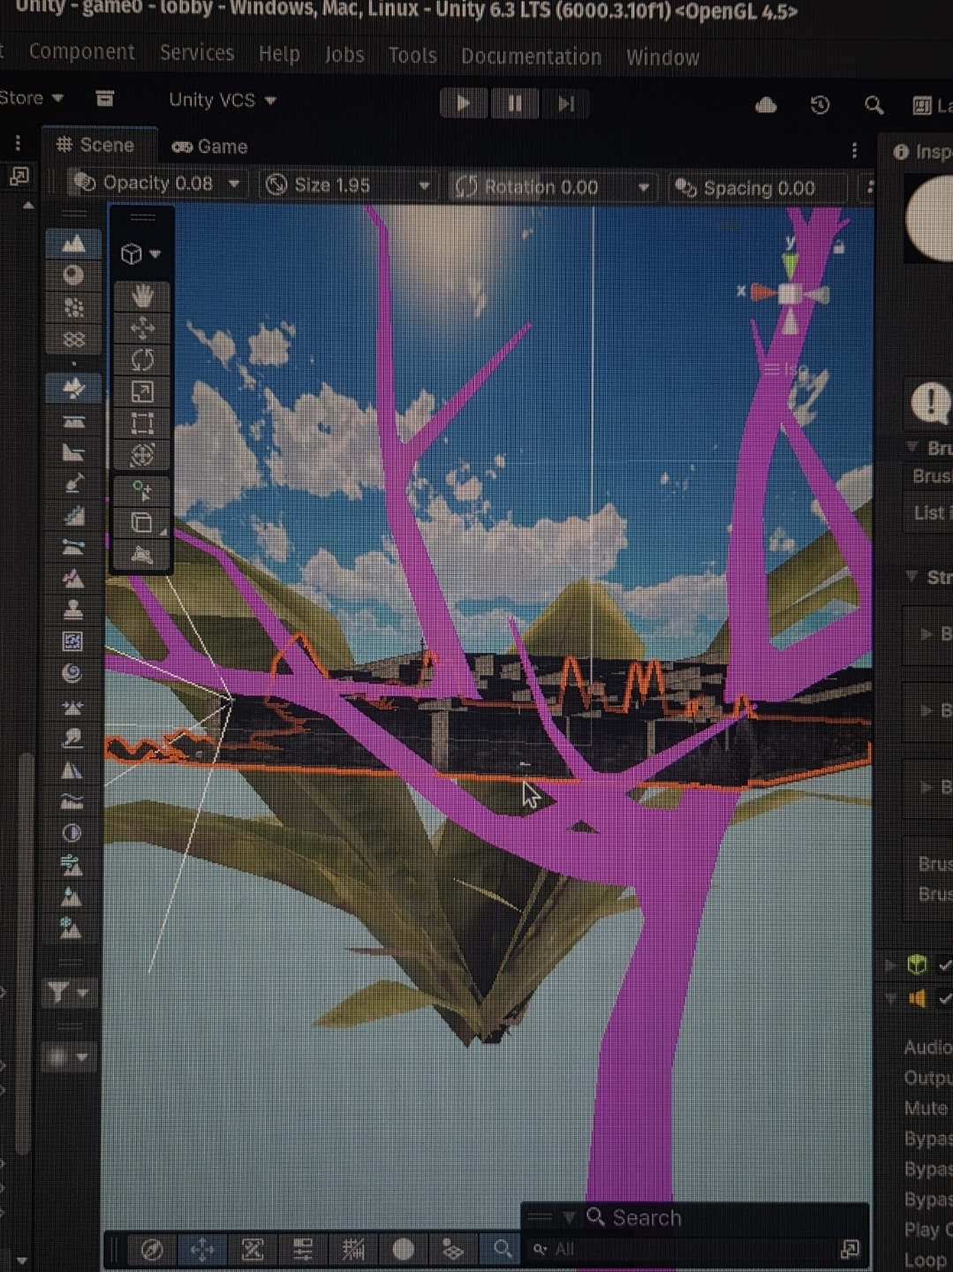Collapse the Search overlay triangle

coord(569,1217)
